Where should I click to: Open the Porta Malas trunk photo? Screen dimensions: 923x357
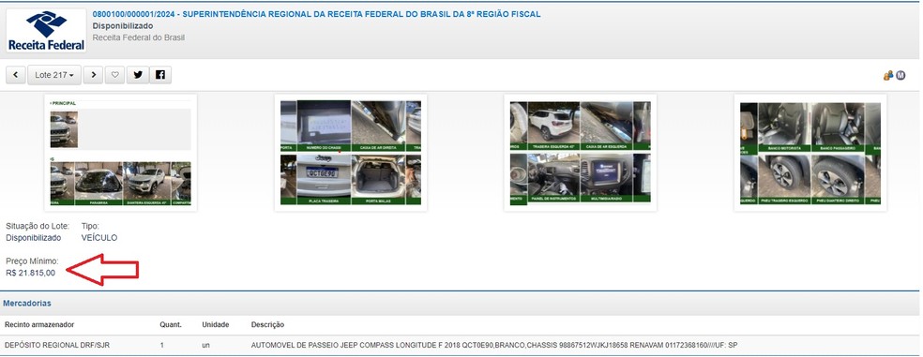point(378,179)
